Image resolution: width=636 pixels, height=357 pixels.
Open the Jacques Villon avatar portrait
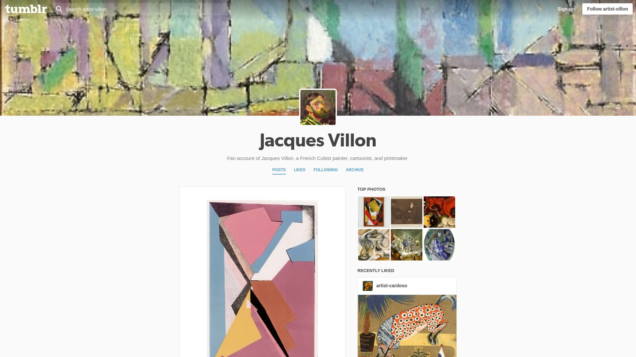pyautogui.click(x=318, y=107)
